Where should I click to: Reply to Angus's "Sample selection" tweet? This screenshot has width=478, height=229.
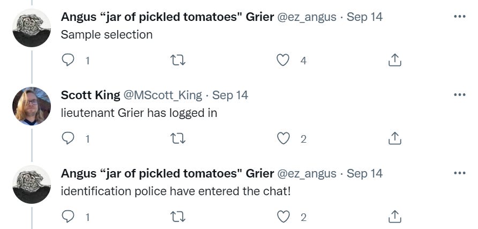coord(68,61)
